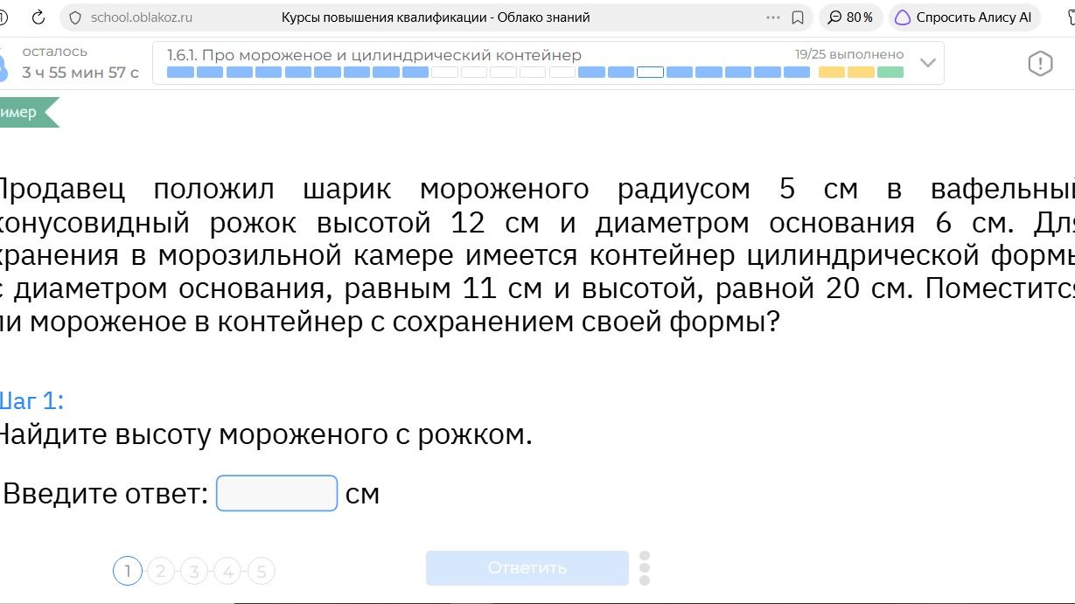Go to step 5 circle

coord(262,572)
